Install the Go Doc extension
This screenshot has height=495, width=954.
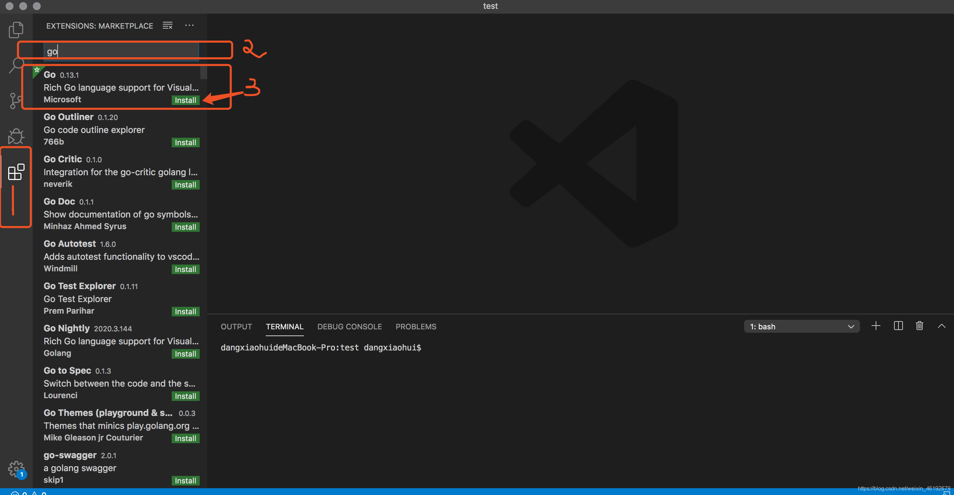[186, 227]
